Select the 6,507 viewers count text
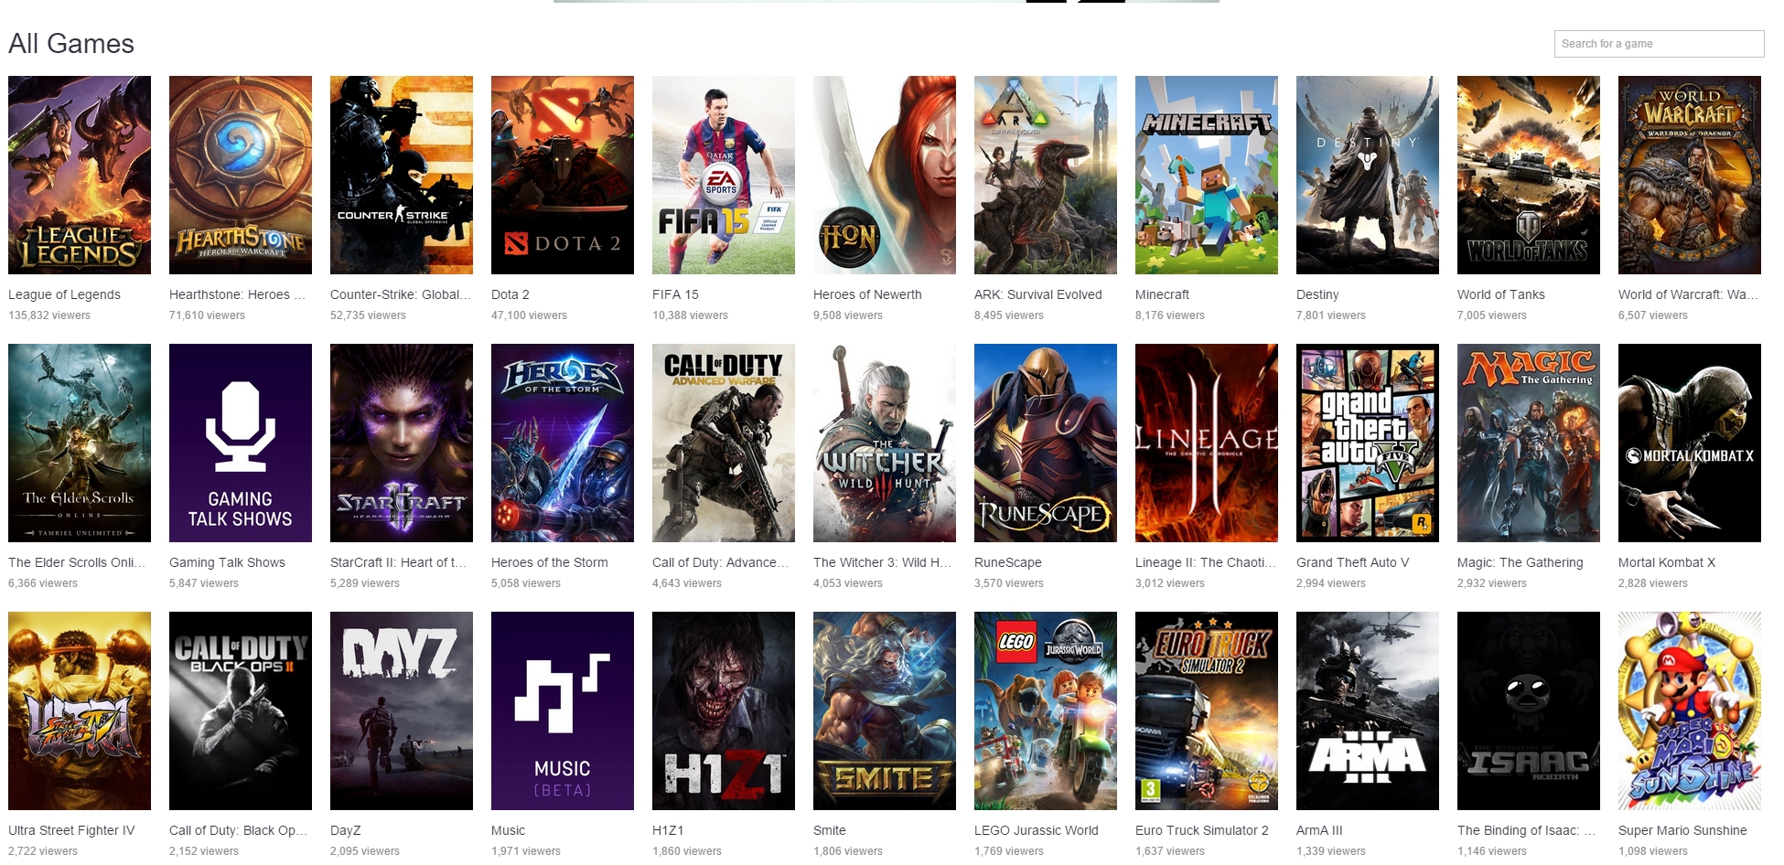This screenshot has width=1784, height=865. (1653, 315)
